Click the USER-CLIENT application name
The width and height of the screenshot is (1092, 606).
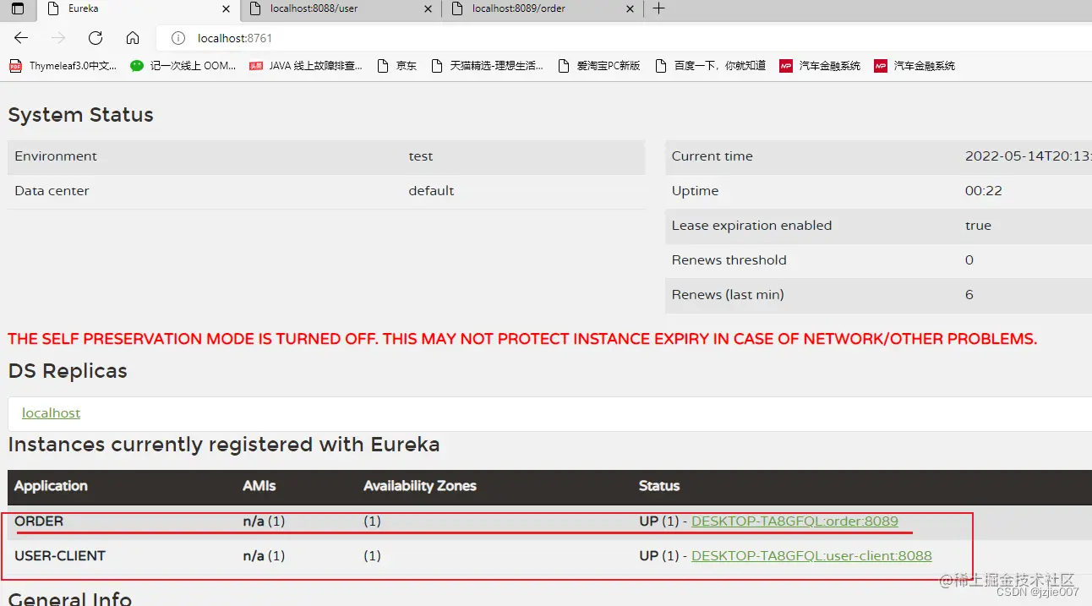point(60,556)
